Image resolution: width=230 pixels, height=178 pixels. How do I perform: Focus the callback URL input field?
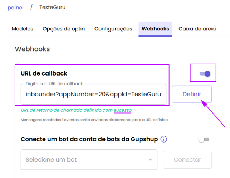[x=93, y=94]
